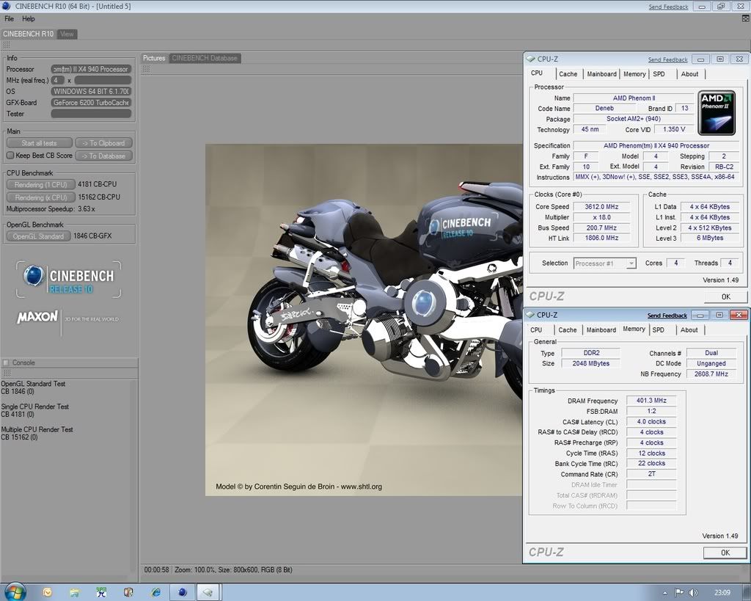Select the Pictures tab

pos(154,58)
